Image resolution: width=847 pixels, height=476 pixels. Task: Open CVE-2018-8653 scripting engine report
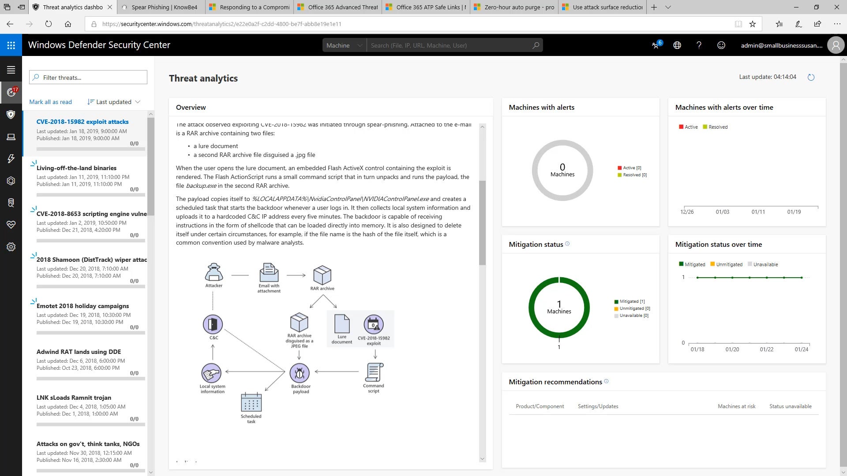(x=85, y=225)
